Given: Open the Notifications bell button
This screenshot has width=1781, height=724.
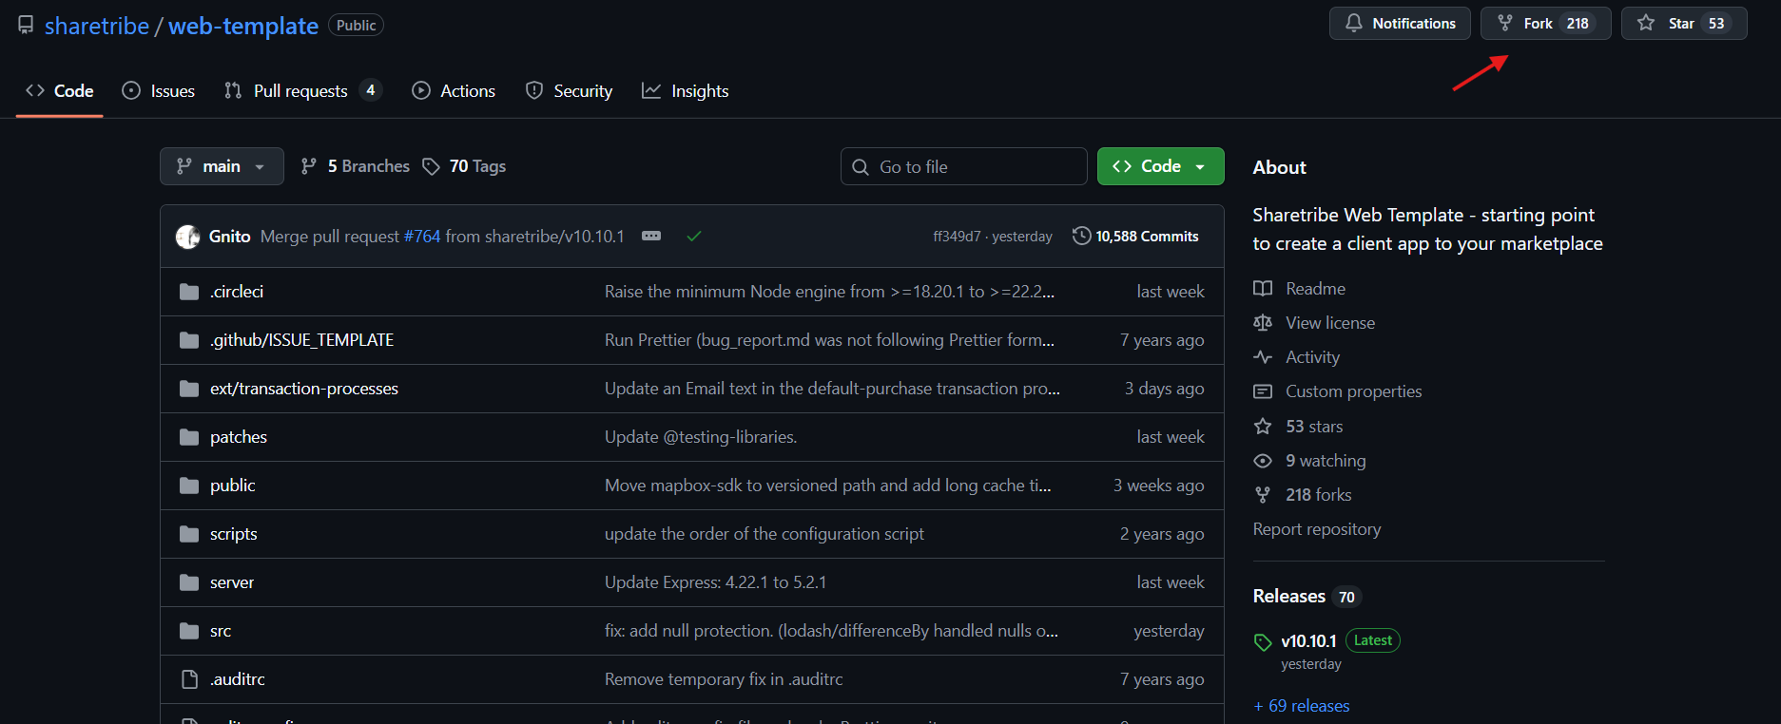Looking at the screenshot, I should coord(1400,24).
